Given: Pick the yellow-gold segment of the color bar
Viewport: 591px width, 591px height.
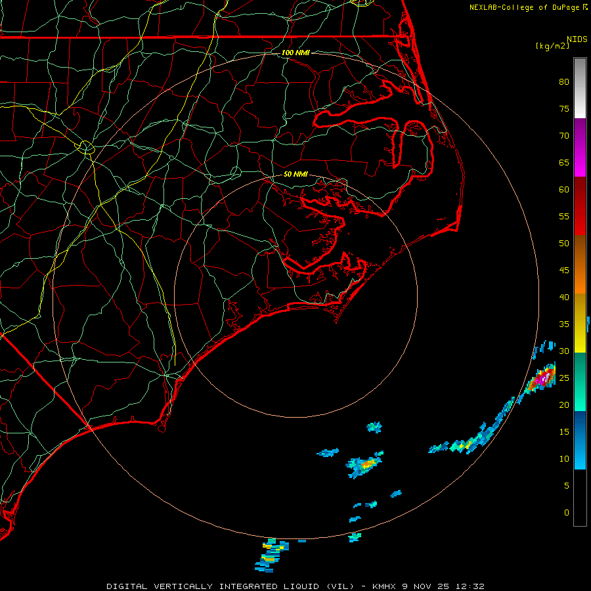Looking at the screenshot, I should [580, 323].
